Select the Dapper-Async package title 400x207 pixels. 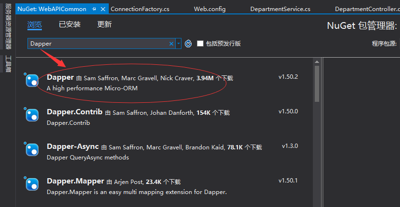tap(73, 146)
